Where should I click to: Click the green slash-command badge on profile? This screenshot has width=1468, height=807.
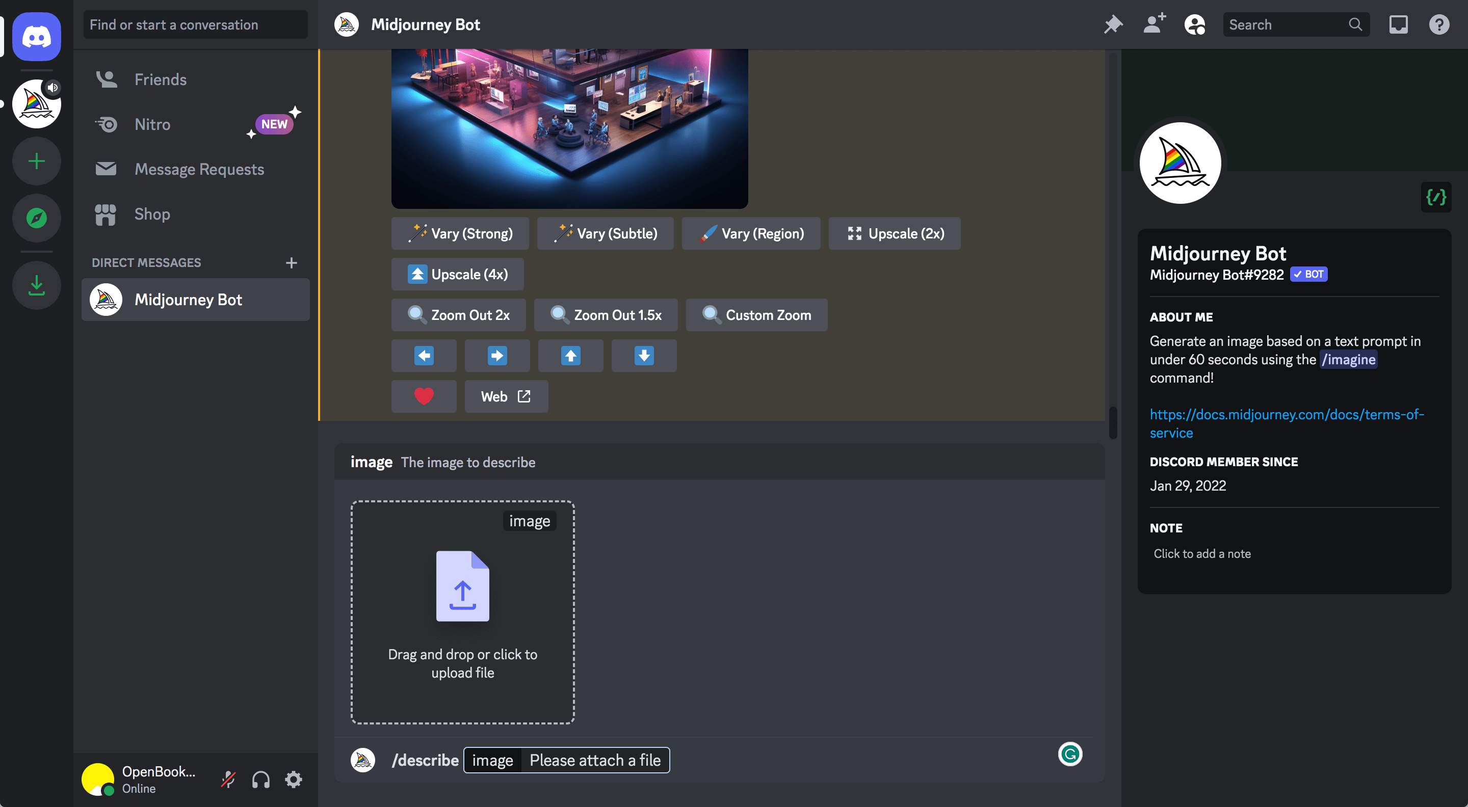[x=1435, y=197]
